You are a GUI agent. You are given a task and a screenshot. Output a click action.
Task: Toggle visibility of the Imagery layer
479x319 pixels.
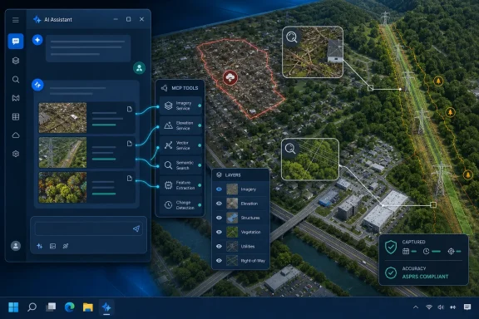pyautogui.click(x=219, y=189)
